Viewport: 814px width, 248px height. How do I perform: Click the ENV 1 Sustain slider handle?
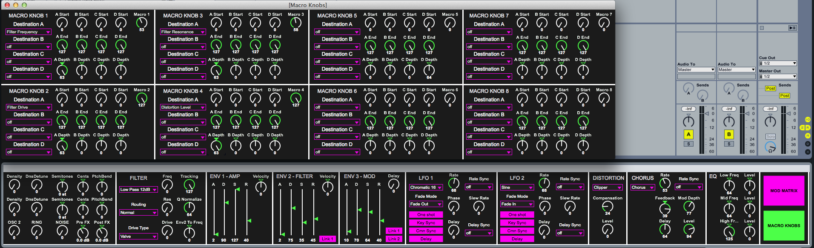coord(237,189)
